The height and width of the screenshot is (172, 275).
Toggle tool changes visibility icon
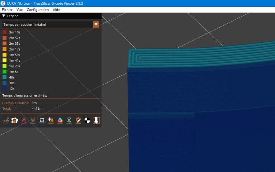tap(51, 120)
